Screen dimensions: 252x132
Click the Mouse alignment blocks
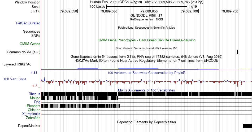80,98
